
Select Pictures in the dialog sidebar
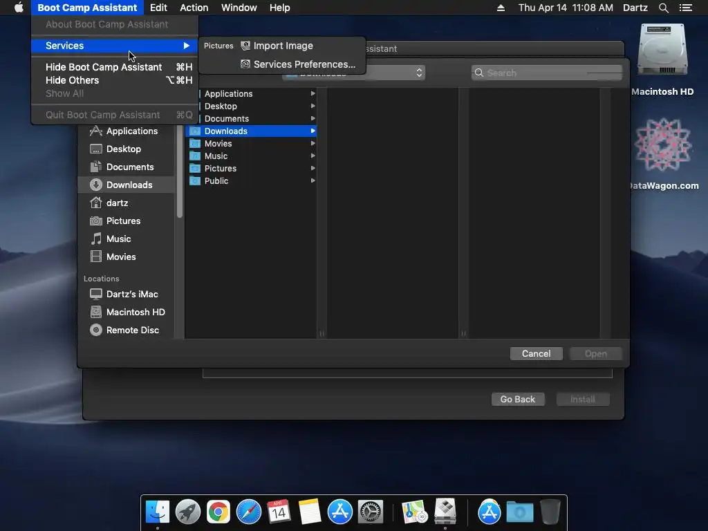(126, 221)
